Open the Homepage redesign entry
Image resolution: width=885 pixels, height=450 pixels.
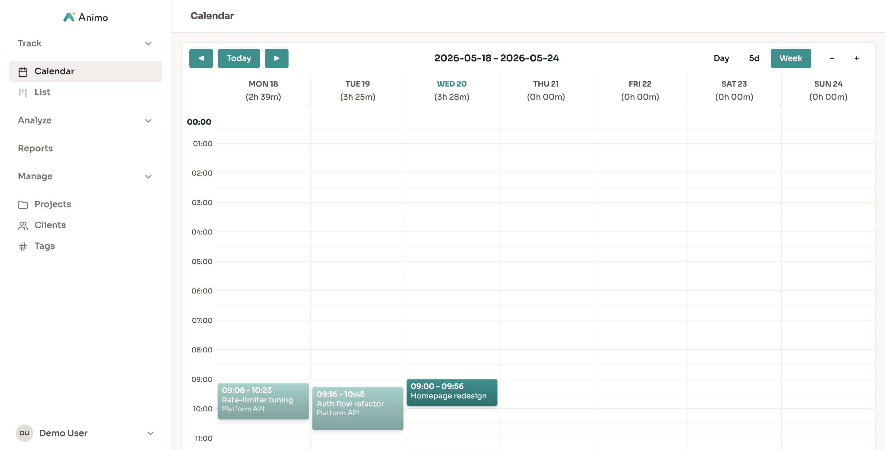(452, 393)
